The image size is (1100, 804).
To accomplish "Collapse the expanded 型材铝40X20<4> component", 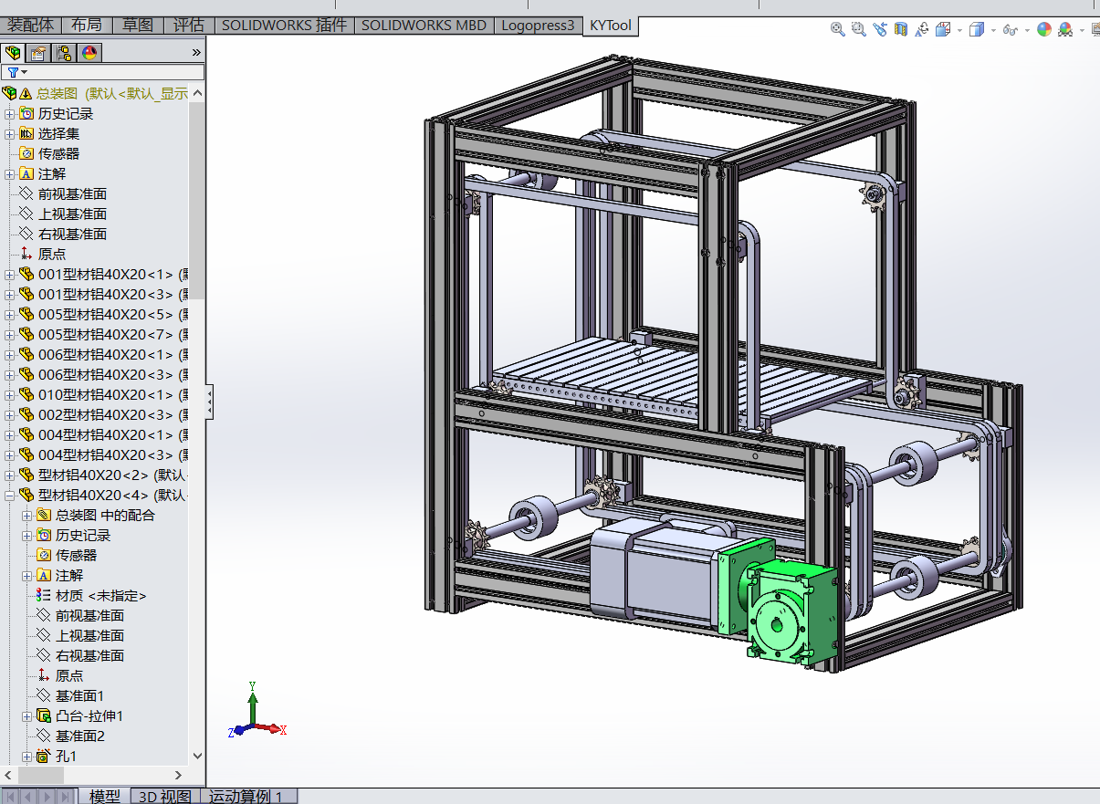I will coord(8,495).
